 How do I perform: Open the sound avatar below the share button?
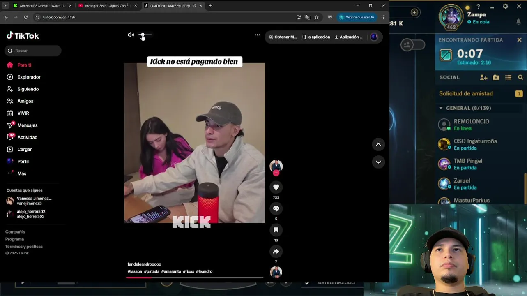[276, 272]
